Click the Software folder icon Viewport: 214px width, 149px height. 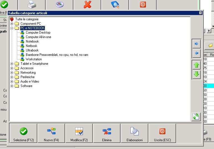[x=17, y=86]
